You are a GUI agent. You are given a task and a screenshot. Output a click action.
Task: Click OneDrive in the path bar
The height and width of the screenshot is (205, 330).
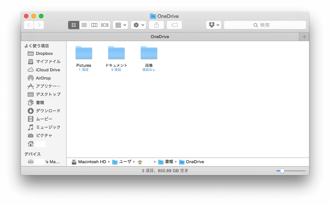tap(192, 162)
